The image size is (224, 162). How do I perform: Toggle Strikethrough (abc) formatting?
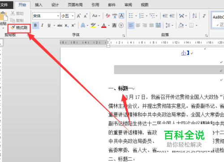pos(60,25)
